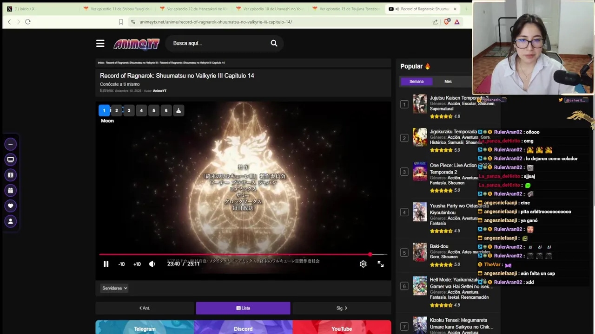This screenshot has width=595, height=334.
Task: Click the monitor icon in left sidebar
Action: coord(10,160)
